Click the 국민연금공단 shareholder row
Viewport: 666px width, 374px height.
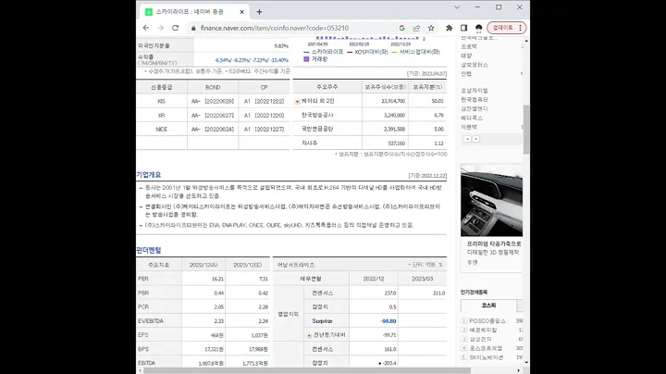click(x=369, y=129)
